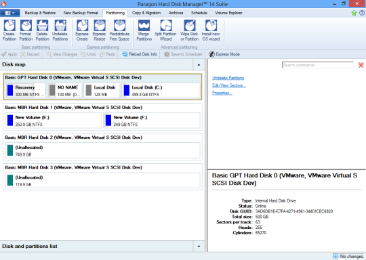Click the Redo toolbar button
Screen dimensions: 366x260
pos(107,54)
